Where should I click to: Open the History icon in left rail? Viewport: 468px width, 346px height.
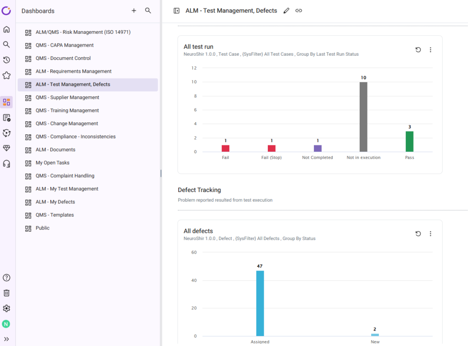click(x=6, y=60)
